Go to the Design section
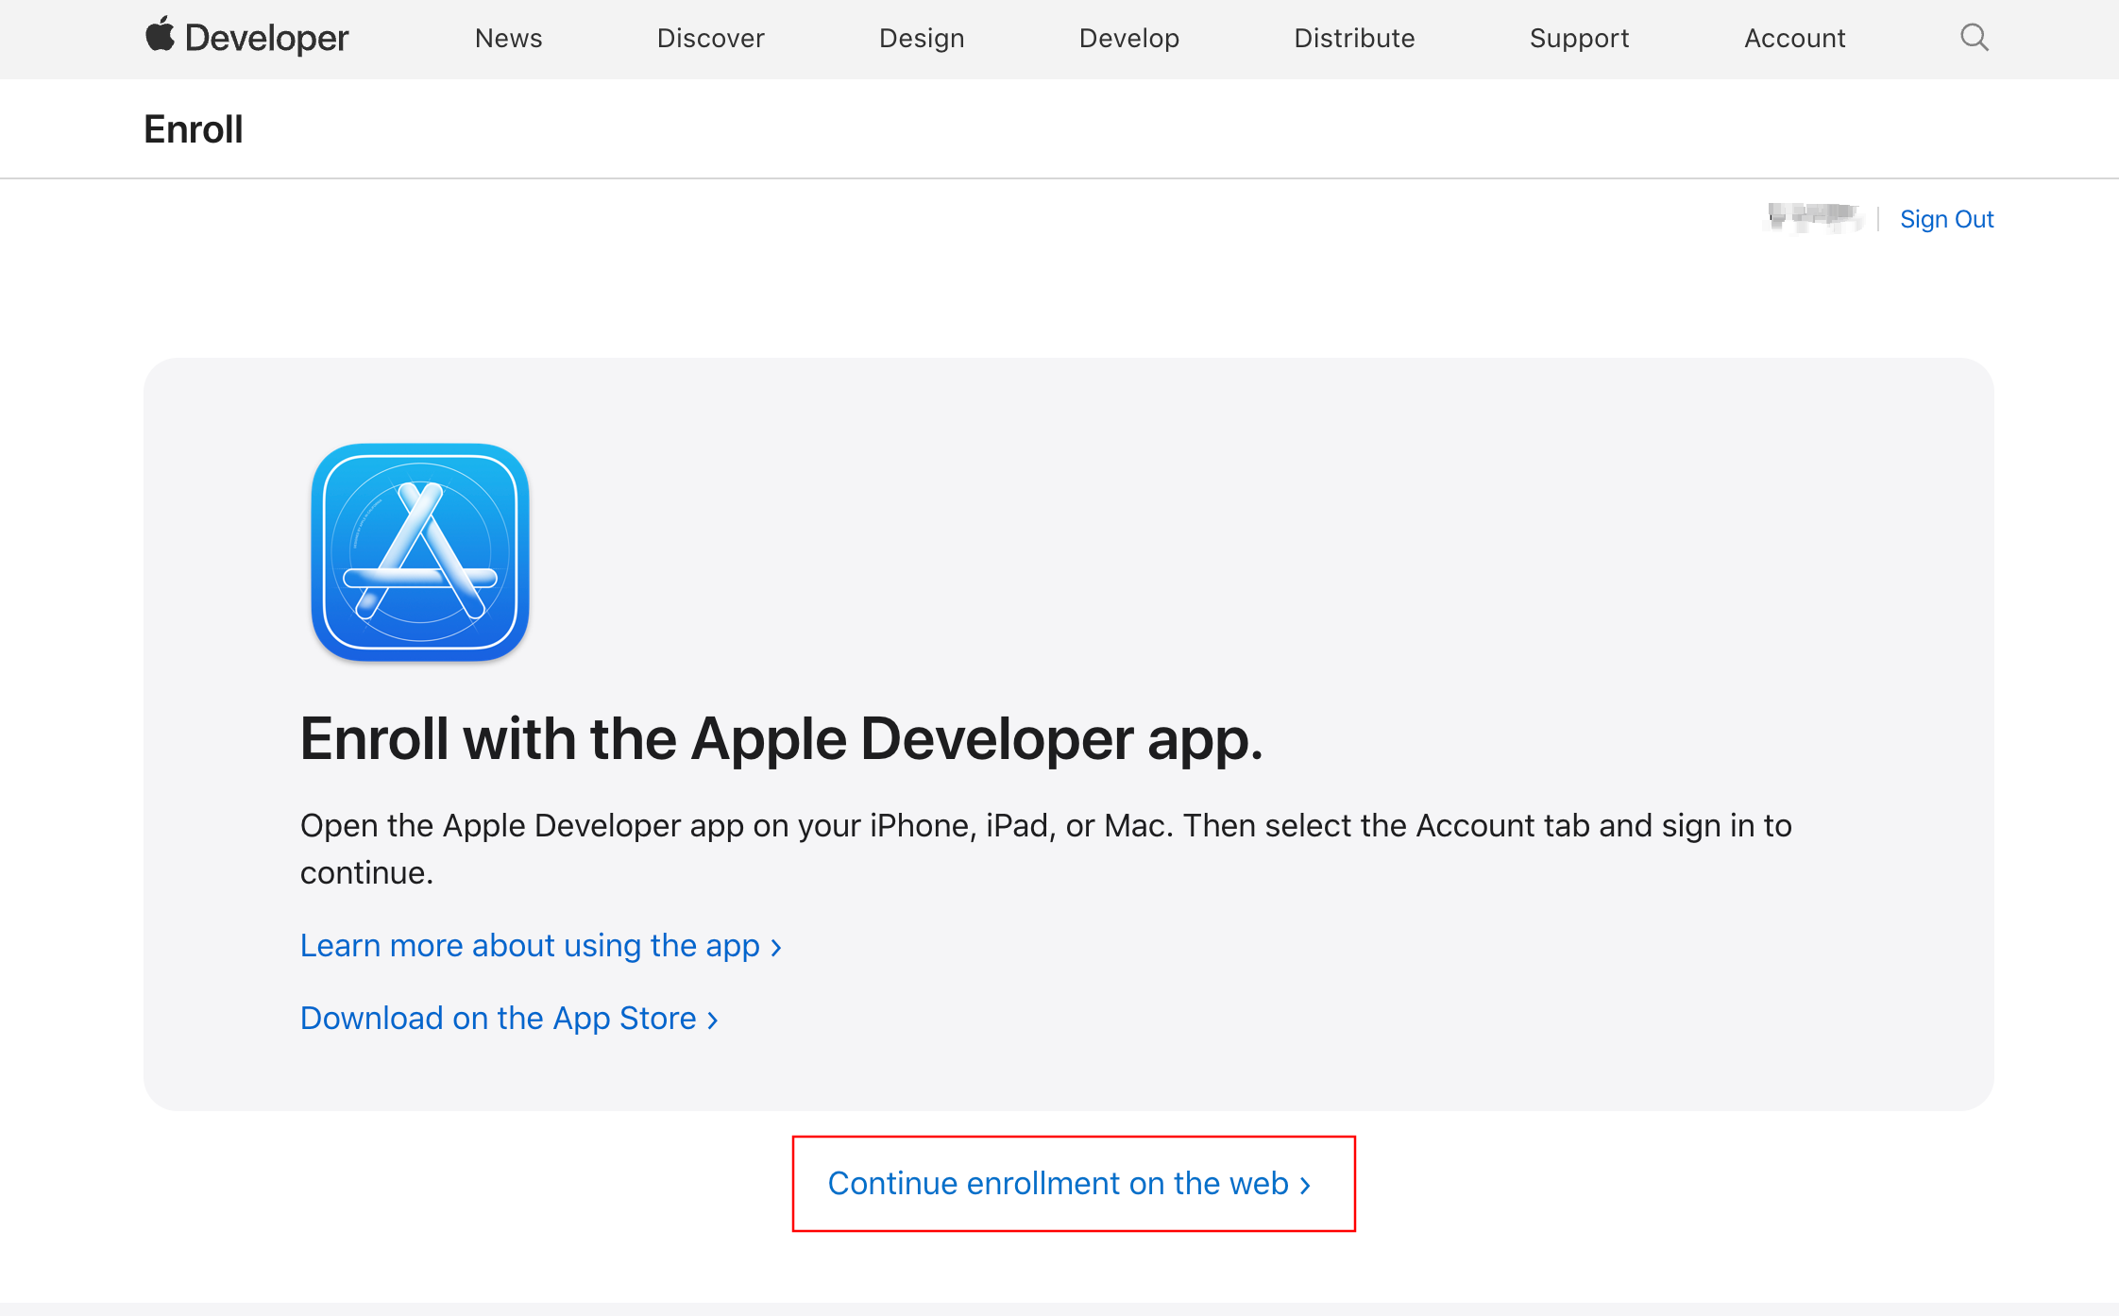Image resolution: width=2119 pixels, height=1316 pixels. point(922,38)
